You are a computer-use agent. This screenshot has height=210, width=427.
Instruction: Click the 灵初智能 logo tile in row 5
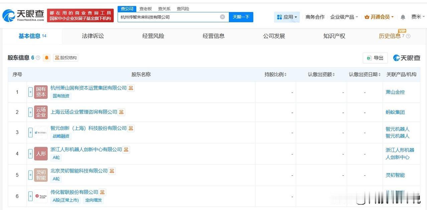[x=41, y=175]
